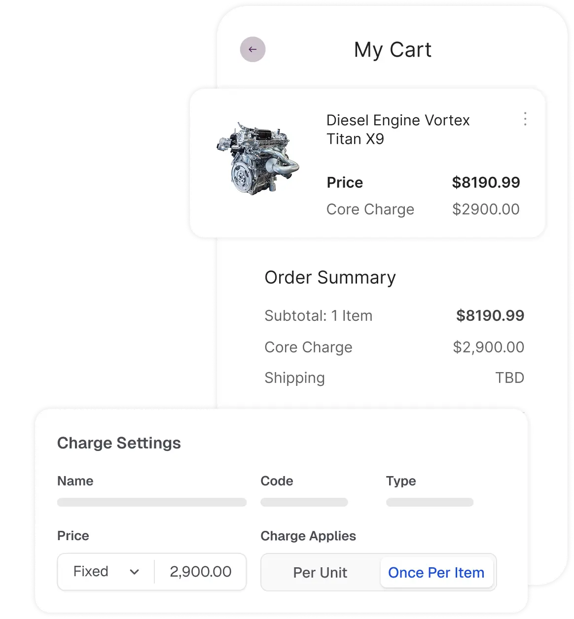574x619 pixels.
Task: Click the price value field showing 2,900.00
Action: [x=200, y=572]
